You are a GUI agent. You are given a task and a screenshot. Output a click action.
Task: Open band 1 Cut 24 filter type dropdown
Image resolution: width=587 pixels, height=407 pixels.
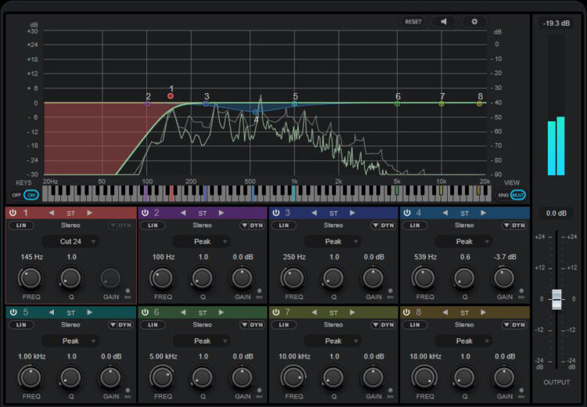(70, 242)
